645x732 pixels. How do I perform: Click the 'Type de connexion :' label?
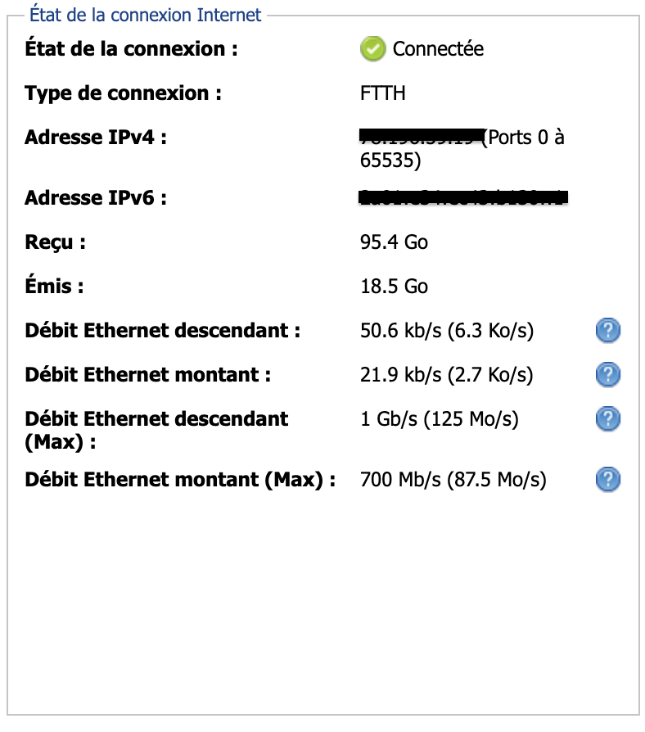pyautogui.click(x=123, y=93)
